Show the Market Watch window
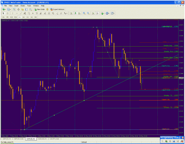 pyautogui.click(x=15, y=9)
